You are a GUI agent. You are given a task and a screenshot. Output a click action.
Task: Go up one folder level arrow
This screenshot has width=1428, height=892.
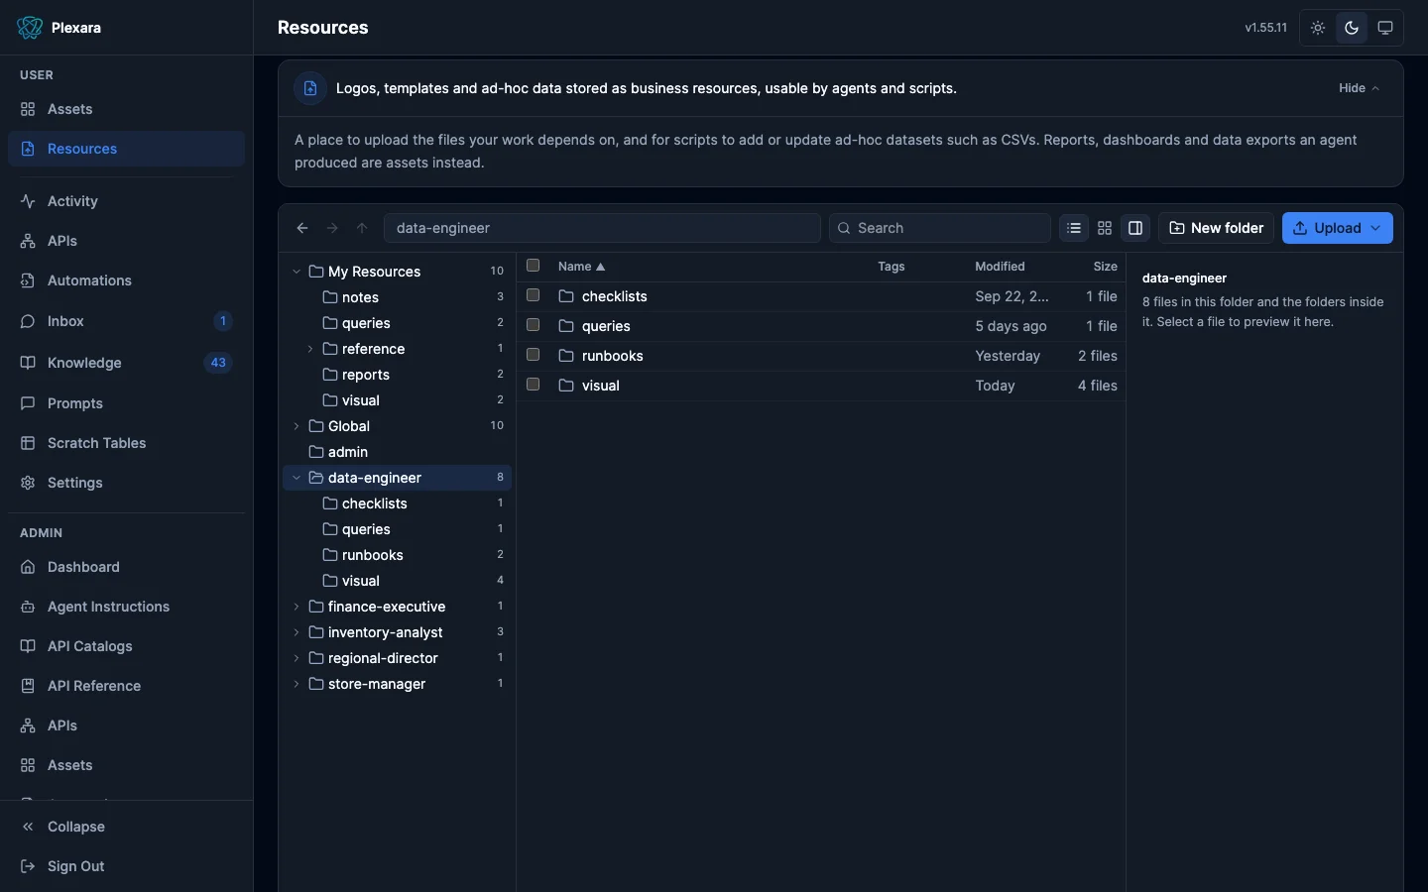coord(362,228)
